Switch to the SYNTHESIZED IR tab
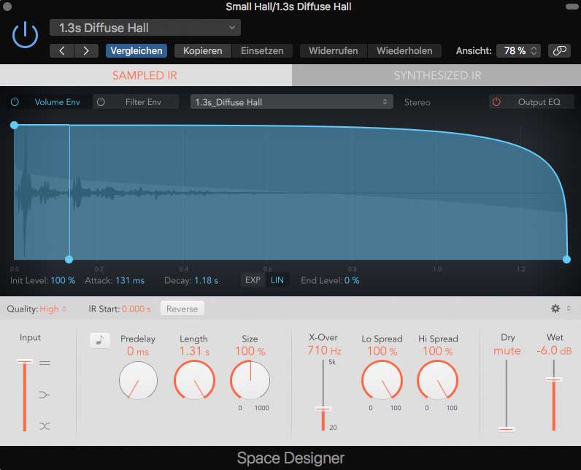The width and height of the screenshot is (581, 470). [x=436, y=75]
